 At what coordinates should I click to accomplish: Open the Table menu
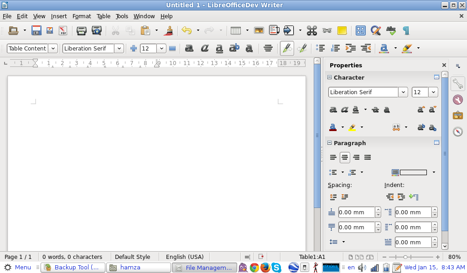pos(104,16)
